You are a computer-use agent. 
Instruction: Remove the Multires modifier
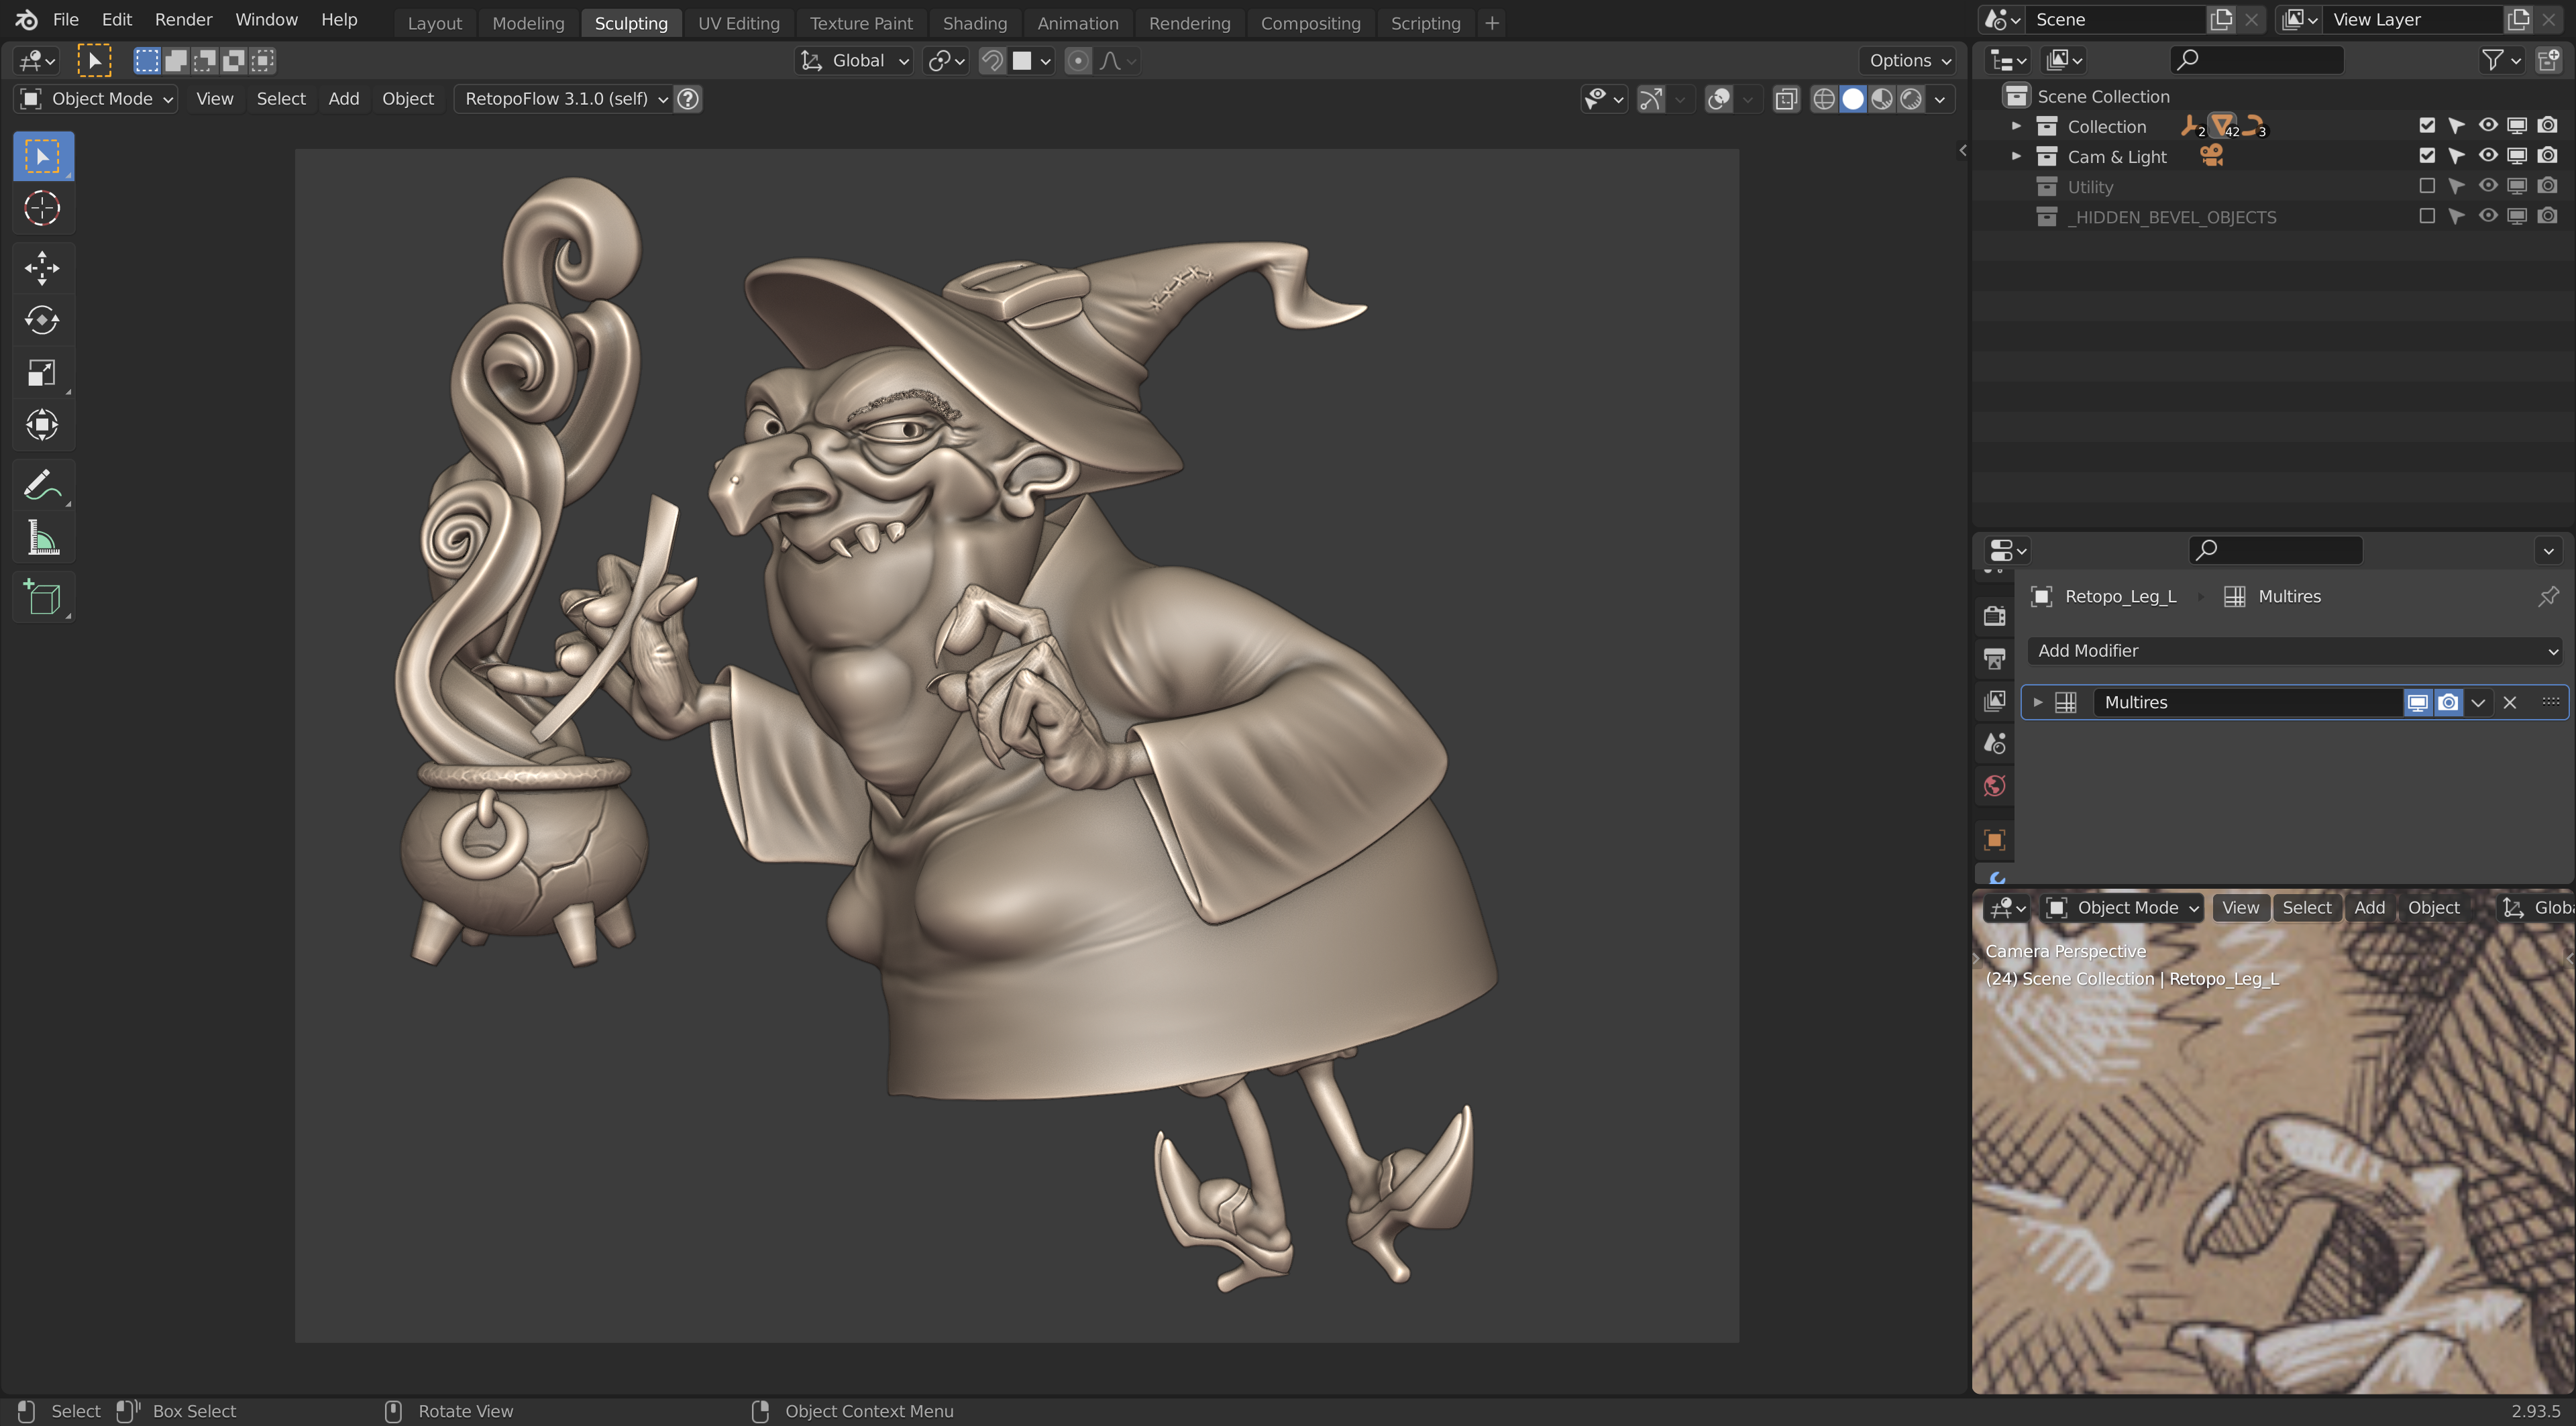pos(2509,702)
